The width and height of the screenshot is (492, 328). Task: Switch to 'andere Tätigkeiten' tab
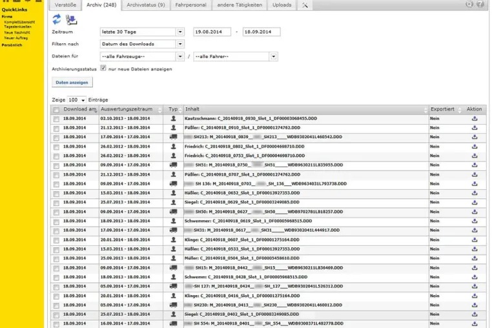pyautogui.click(x=240, y=5)
